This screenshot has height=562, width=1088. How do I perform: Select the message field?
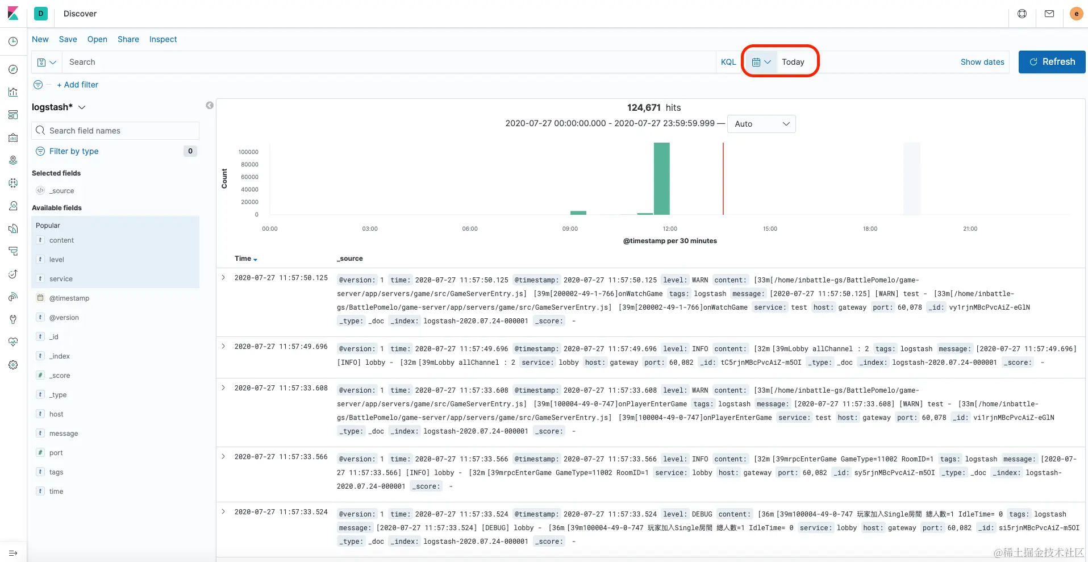tap(64, 434)
